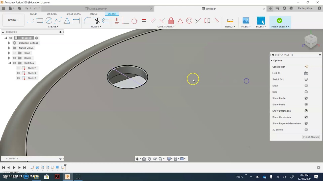Screen dimensions: 323x181
Task: Select the Rectangle sketch tool
Action: click(40, 21)
